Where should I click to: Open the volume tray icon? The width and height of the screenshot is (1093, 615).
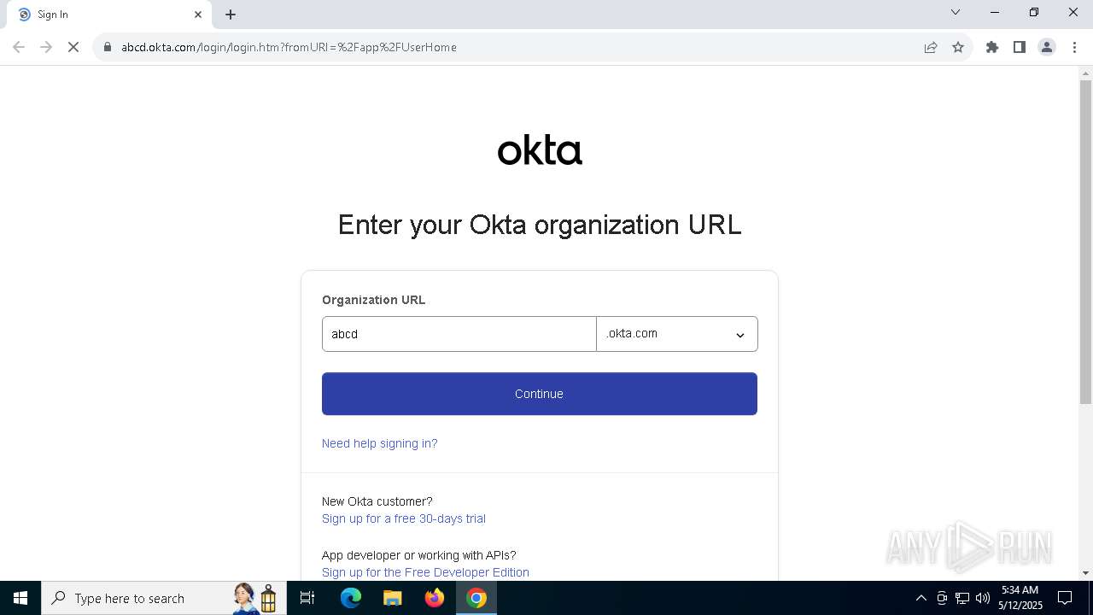983,598
